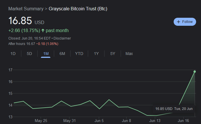Click the Closed: Jun 20, 16:54 EDT text
This screenshot has height=124, width=201.
[29, 38]
